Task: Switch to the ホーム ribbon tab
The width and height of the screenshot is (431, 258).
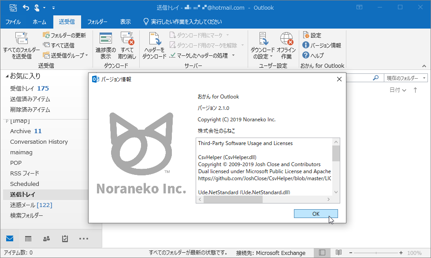Action: pos(40,21)
